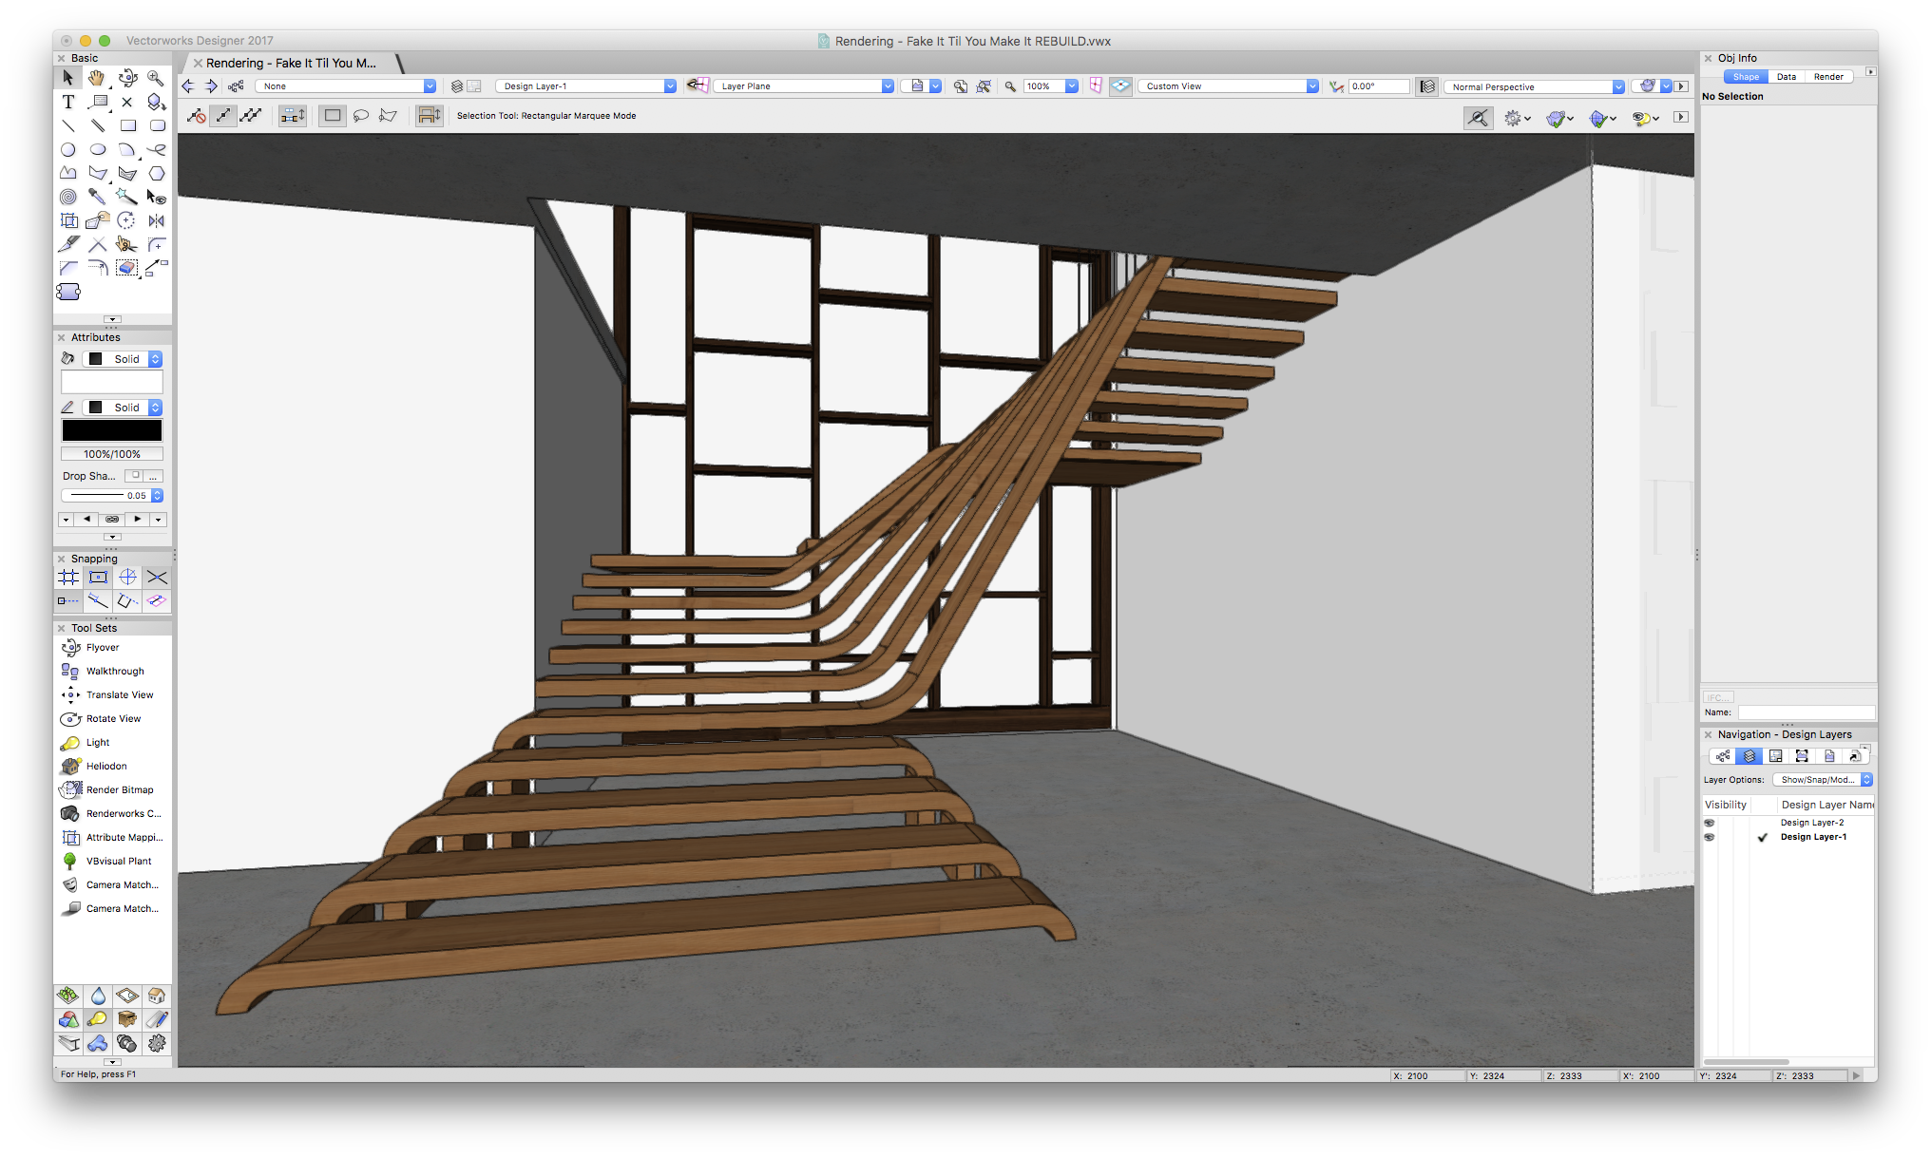Select the Heliodon tool
Viewport: 1931px width, 1158px height.
tap(105, 767)
